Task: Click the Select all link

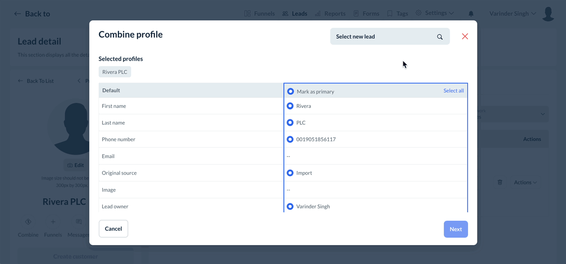Action: click(x=454, y=90)
